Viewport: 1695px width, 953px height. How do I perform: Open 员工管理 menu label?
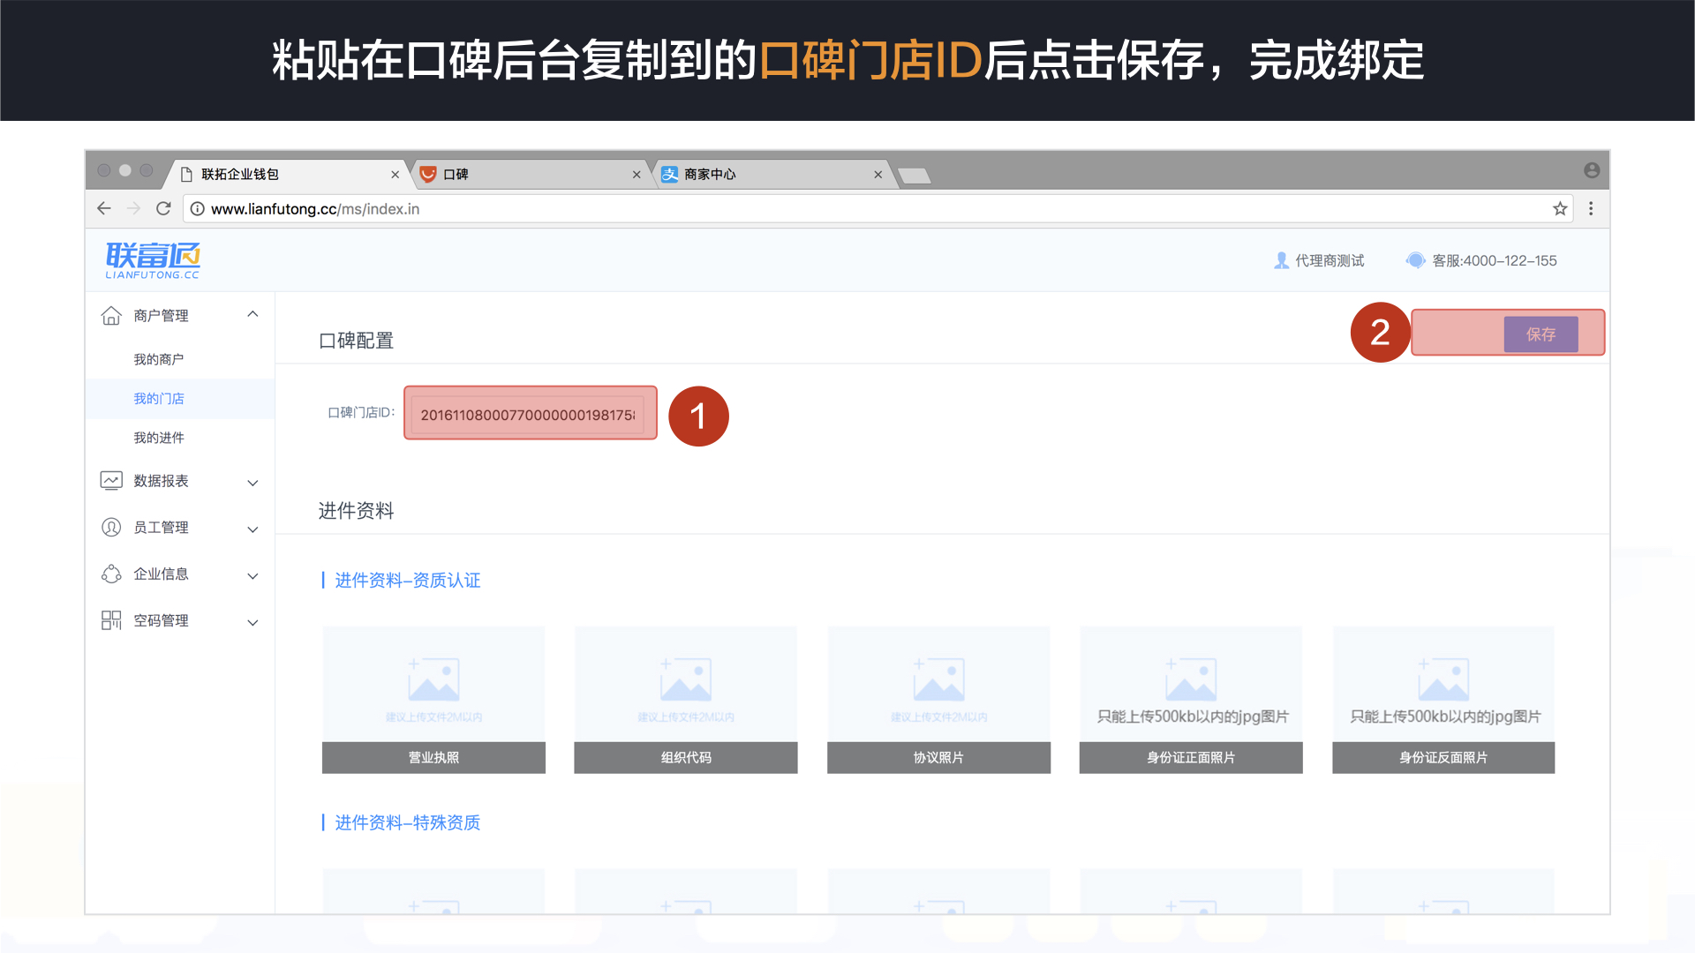tap(161, 528)
